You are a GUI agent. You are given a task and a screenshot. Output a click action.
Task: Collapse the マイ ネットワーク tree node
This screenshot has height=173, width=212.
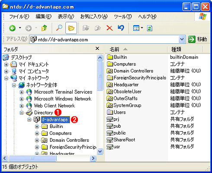(x=6, y=78)
